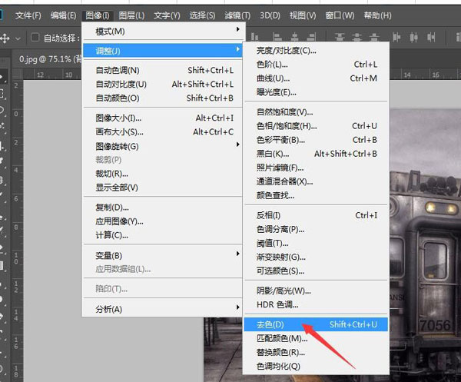Viewport: 461px width, 382px height.
Task: Choose 阈值(T)... adjustment
Action: (316, 243)
